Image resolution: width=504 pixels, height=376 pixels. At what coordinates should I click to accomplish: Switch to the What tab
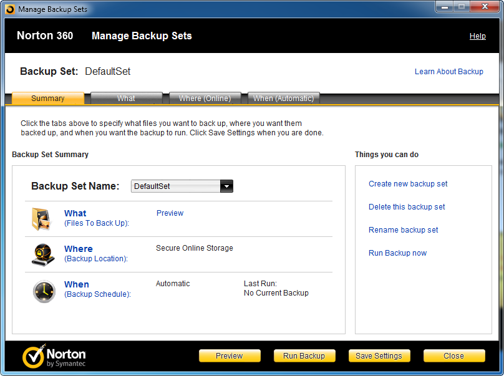(x=127, y=99)
